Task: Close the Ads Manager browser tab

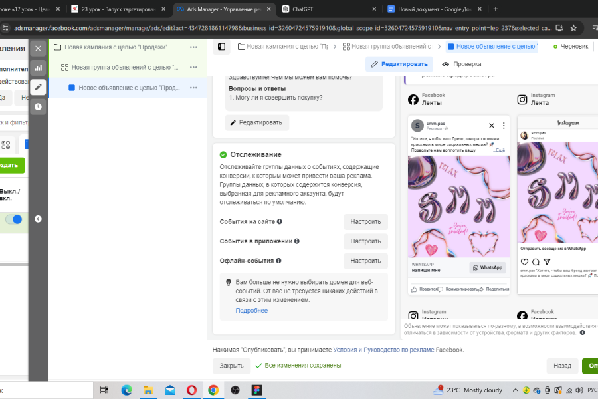Action: click(x=269, y=9)
